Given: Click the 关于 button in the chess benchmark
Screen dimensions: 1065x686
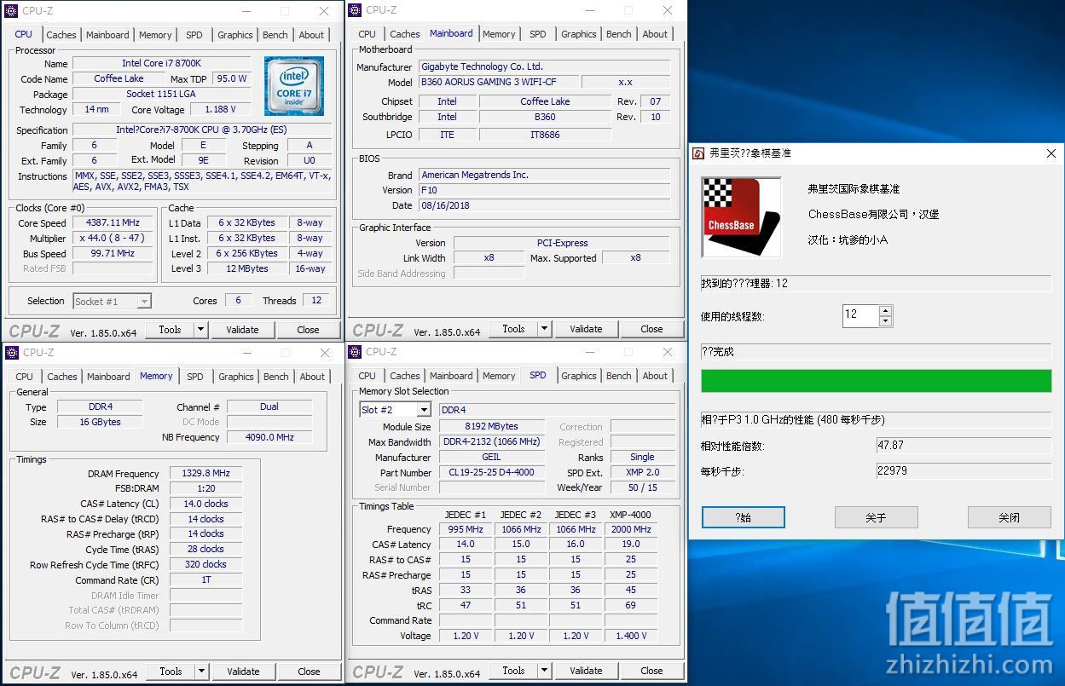Looking at the screenshot, I should pos(876,517).
